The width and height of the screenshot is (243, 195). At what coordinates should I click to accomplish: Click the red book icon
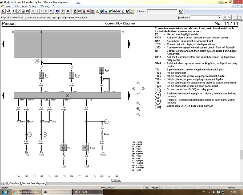tap(88, 11)
